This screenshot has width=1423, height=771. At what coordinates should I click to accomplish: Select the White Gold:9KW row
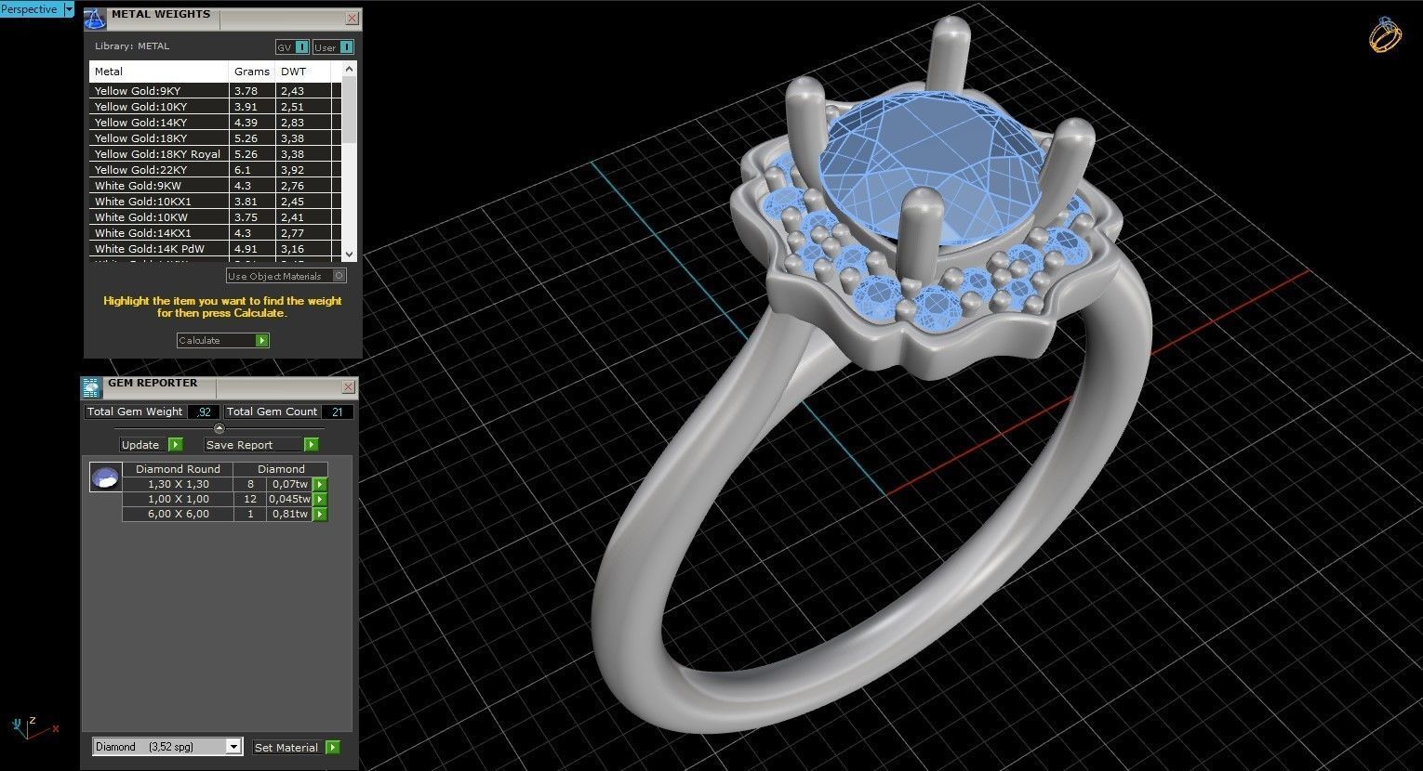[x=216, y=186]
